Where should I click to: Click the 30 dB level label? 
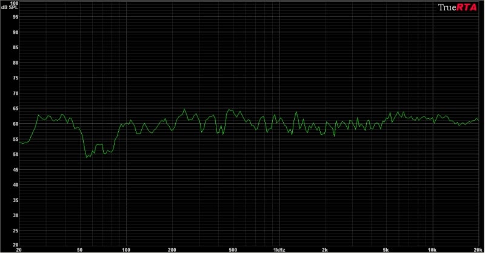tap(15, 215)
